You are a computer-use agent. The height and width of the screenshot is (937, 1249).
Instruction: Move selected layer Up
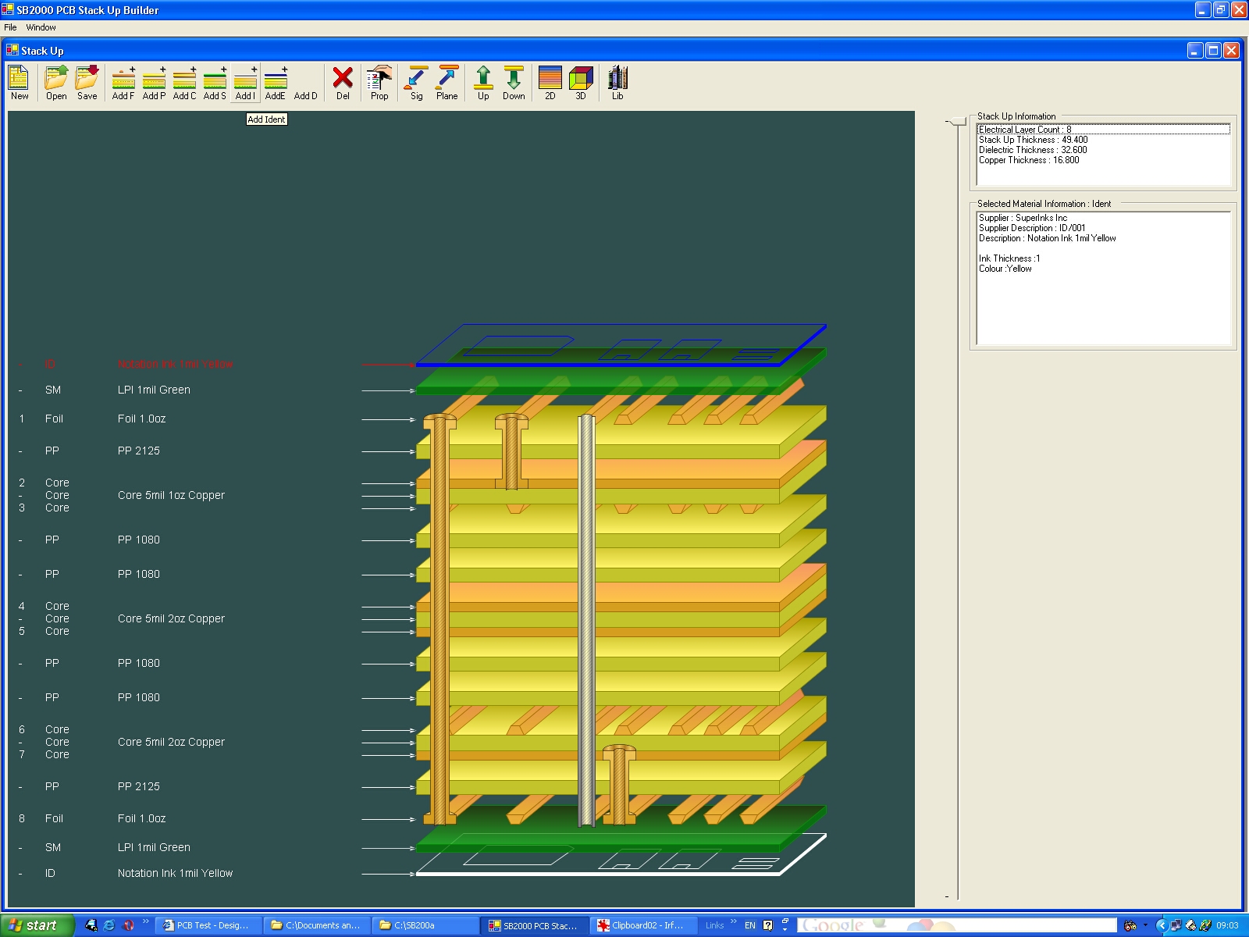pyautogui.click(x=483, y=83)
